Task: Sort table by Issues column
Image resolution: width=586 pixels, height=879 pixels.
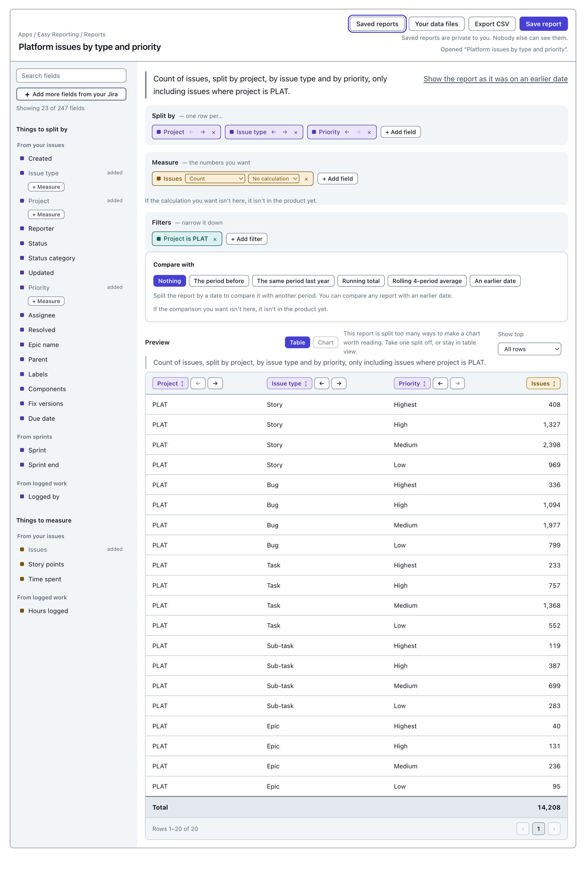Action: [544, 383]
